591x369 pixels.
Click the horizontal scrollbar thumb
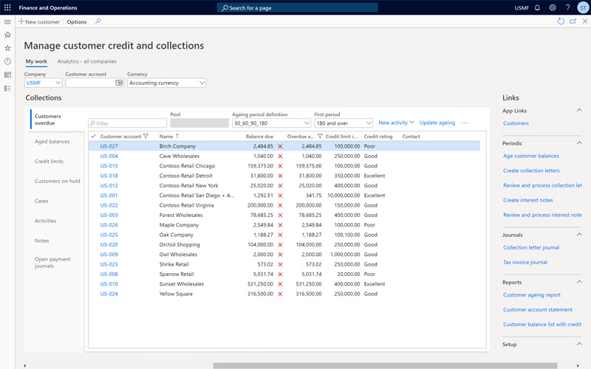[x=385, y=365]
